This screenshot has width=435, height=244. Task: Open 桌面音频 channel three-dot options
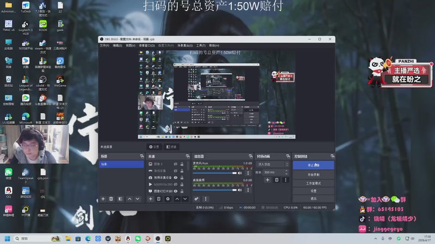(x=248, y=190)
